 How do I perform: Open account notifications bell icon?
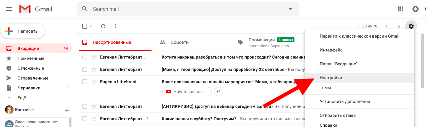click(x=416, y=9)
